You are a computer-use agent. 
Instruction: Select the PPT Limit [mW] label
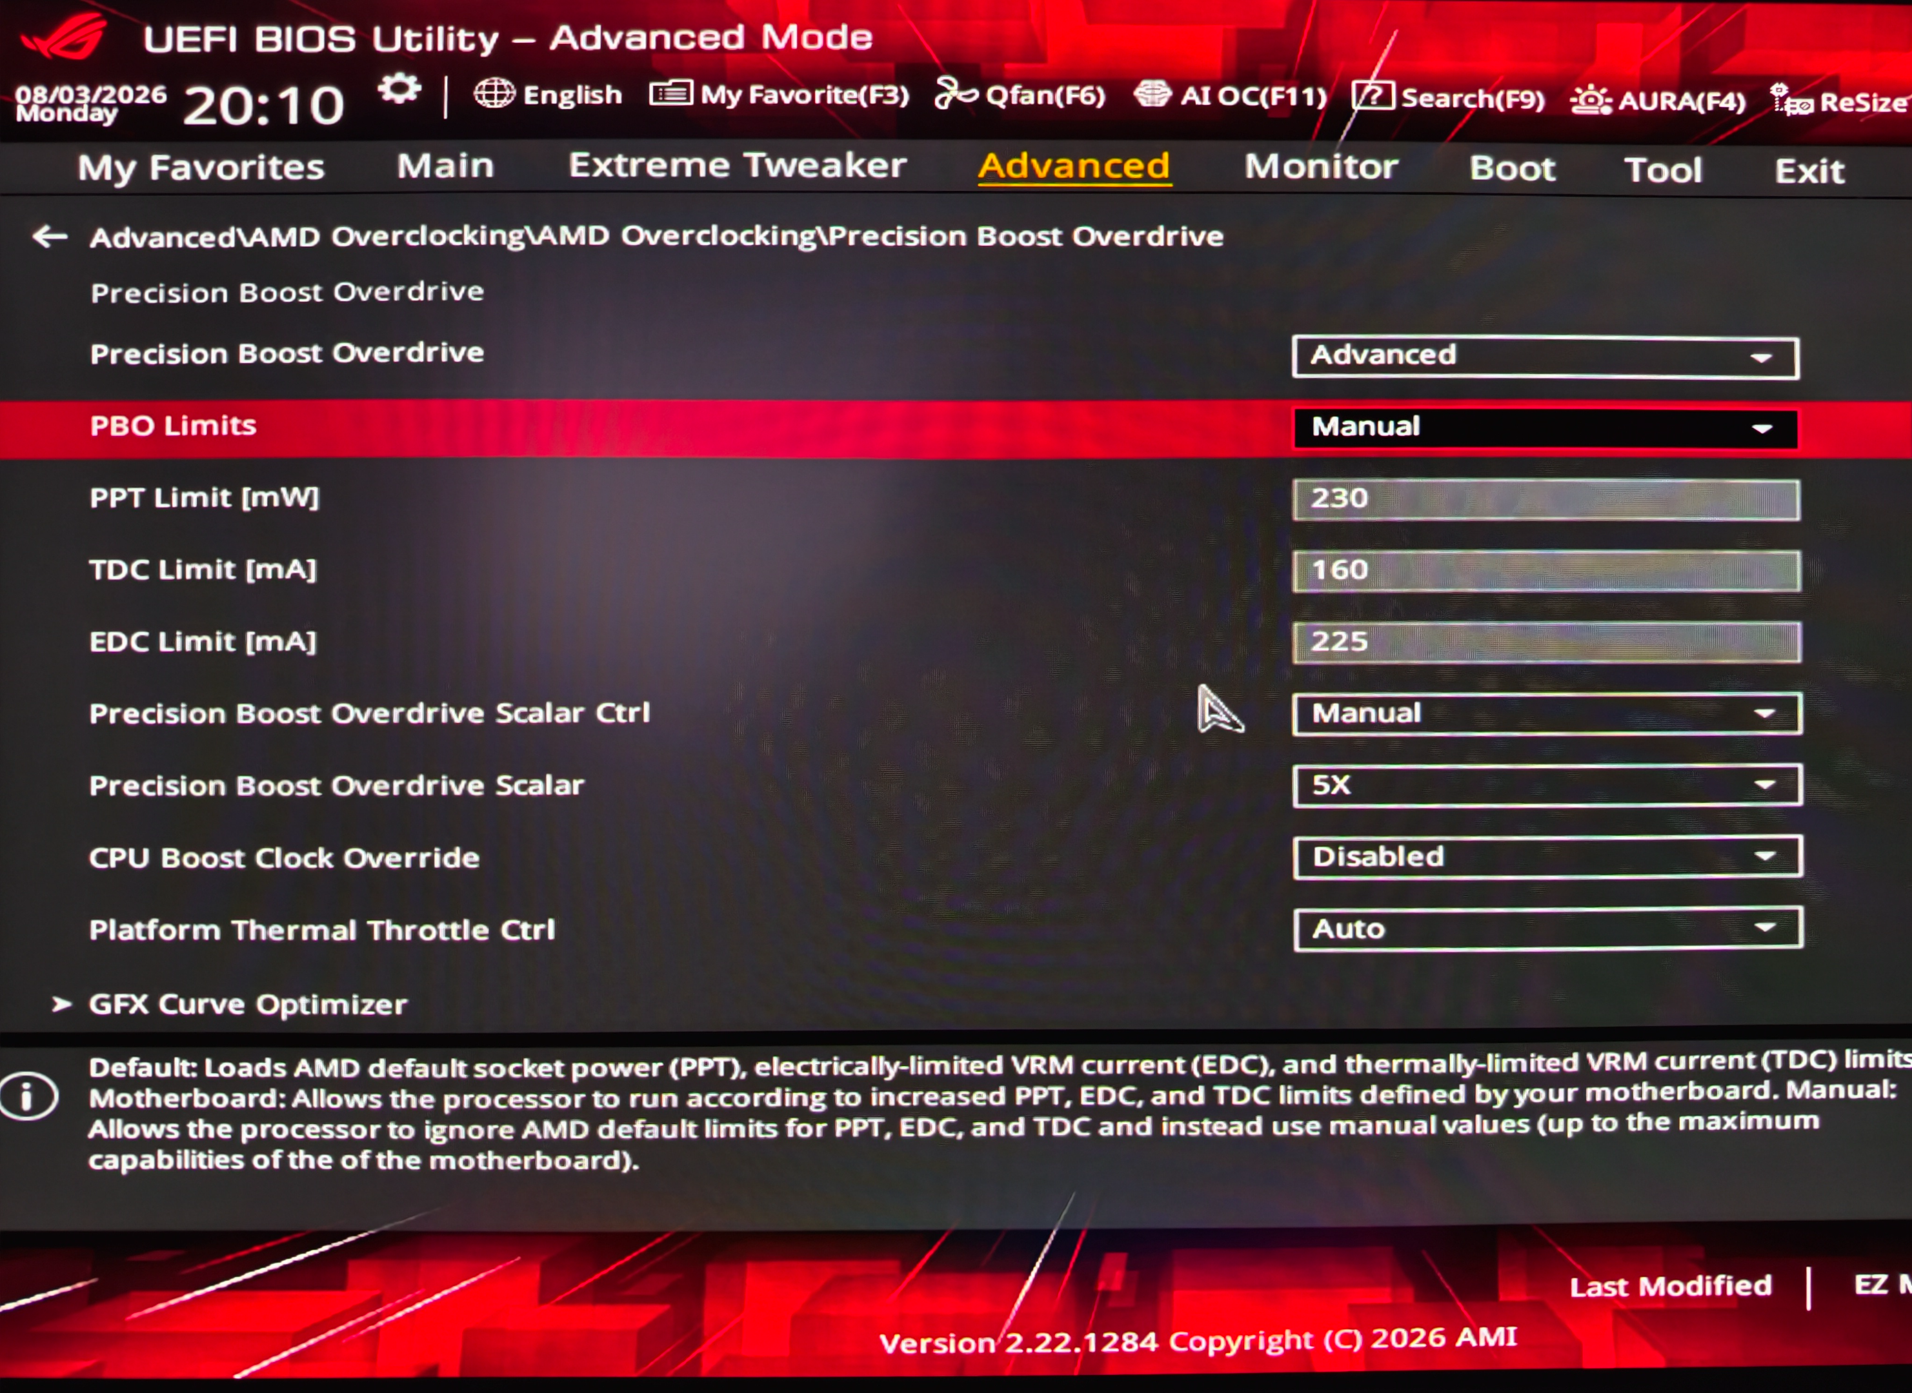pos(204,497)
